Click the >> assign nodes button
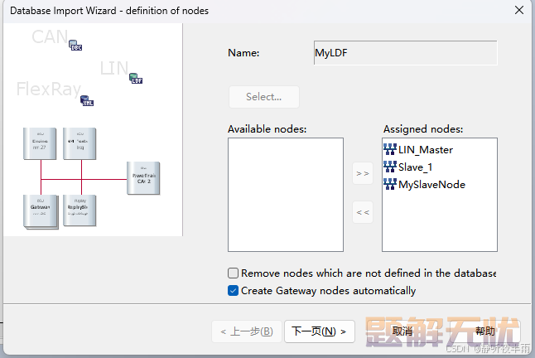Viewport: 535px width, 358px height. coord(363,173)
